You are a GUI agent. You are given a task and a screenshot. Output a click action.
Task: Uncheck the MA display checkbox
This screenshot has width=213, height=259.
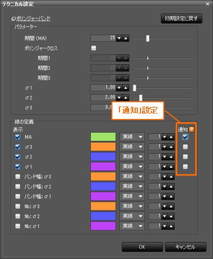pos(18,137)
